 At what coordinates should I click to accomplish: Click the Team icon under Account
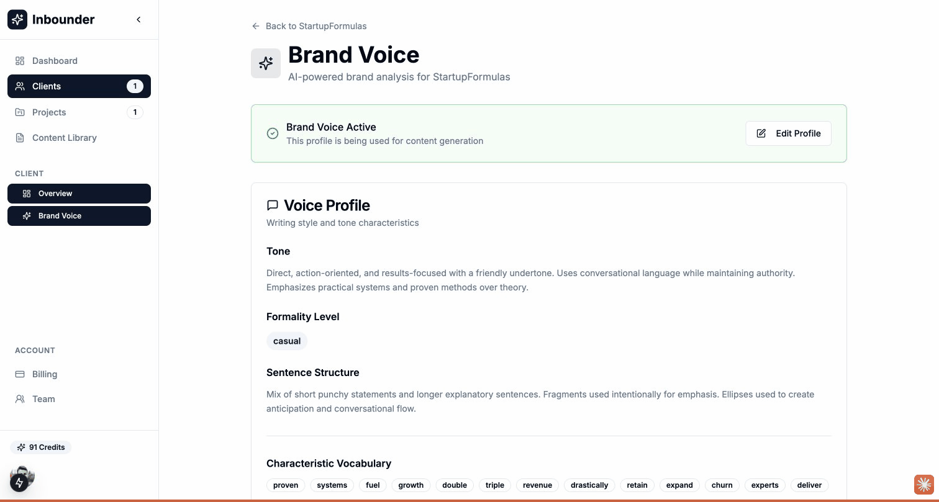click(19, 399)
